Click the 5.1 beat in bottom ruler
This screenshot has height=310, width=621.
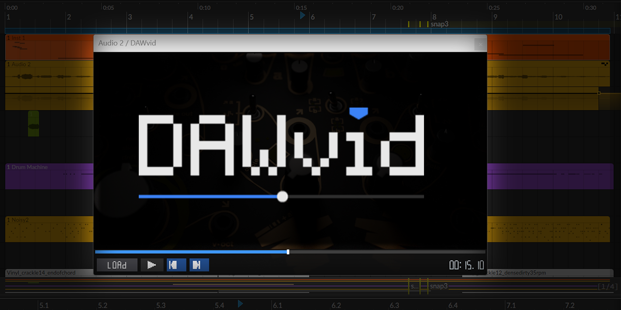click(44, 305)
